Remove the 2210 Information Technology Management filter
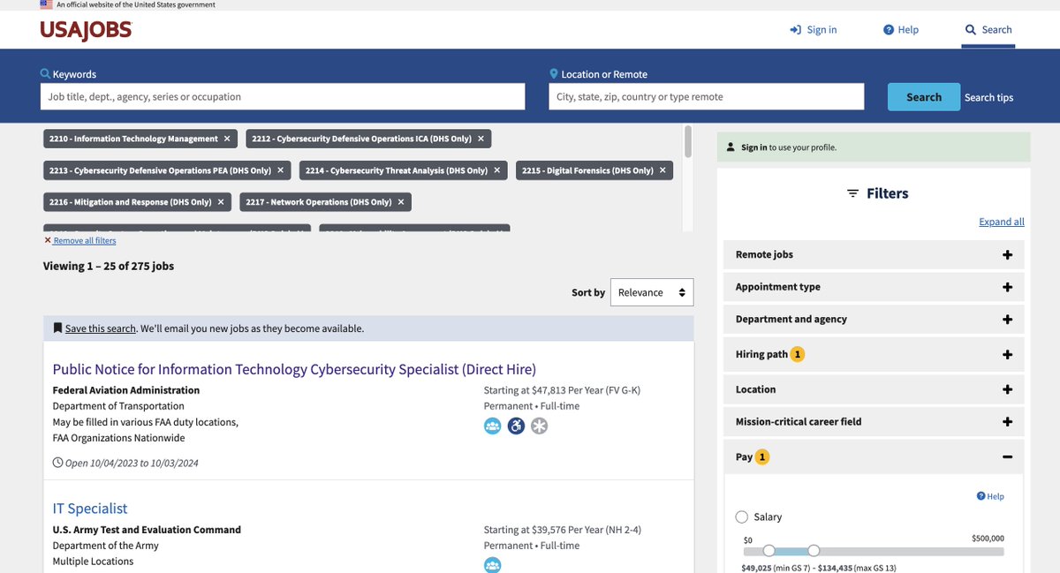Viewport: 1060px width, 573px height. [227, 139]
